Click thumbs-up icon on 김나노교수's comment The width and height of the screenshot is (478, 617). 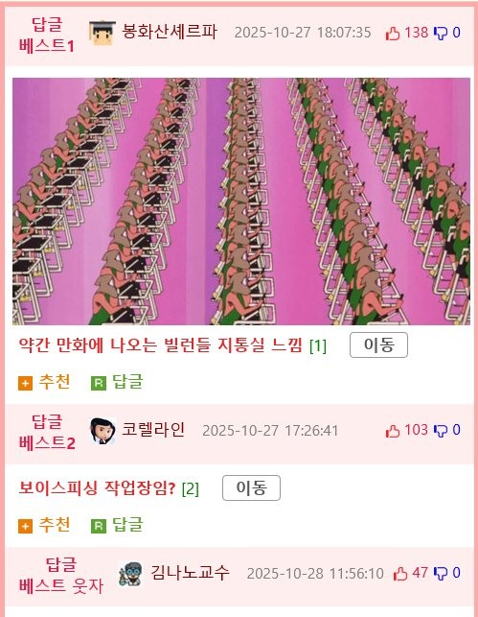400,573
